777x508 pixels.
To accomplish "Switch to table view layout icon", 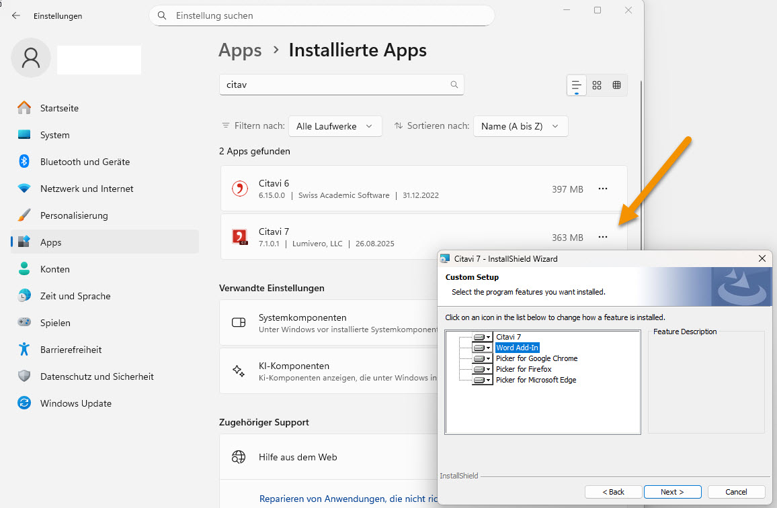I will (x=616, y=85).
